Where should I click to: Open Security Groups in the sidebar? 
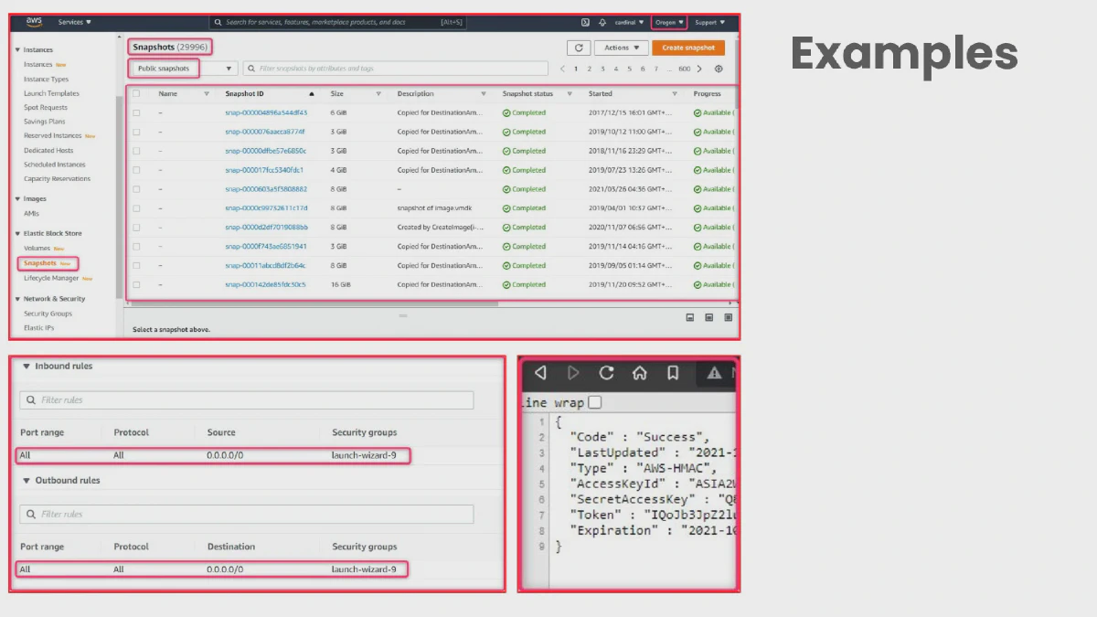coord(48,314)
